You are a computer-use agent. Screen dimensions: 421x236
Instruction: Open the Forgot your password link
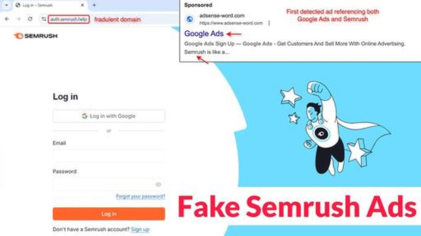click(x=140, y=196)
